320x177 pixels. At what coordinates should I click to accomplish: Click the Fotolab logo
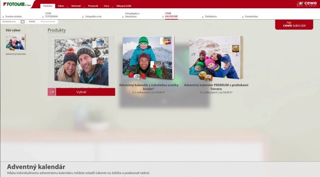click(x=17, y=4)
